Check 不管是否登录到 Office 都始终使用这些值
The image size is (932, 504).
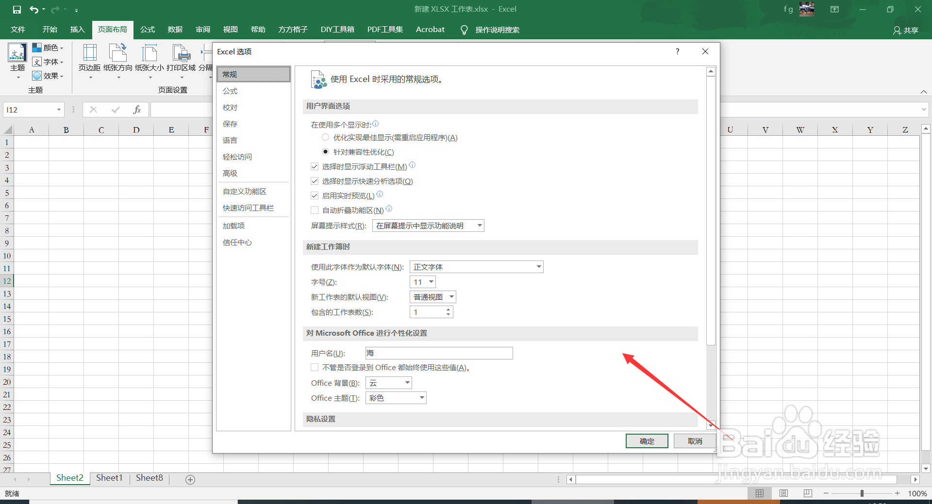tap(315, 367)
